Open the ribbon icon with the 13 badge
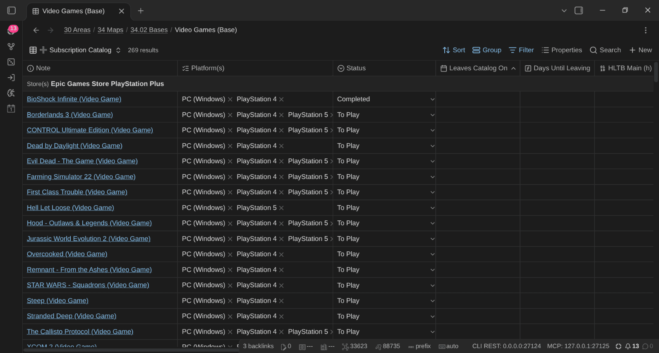 tap(12, 31)
